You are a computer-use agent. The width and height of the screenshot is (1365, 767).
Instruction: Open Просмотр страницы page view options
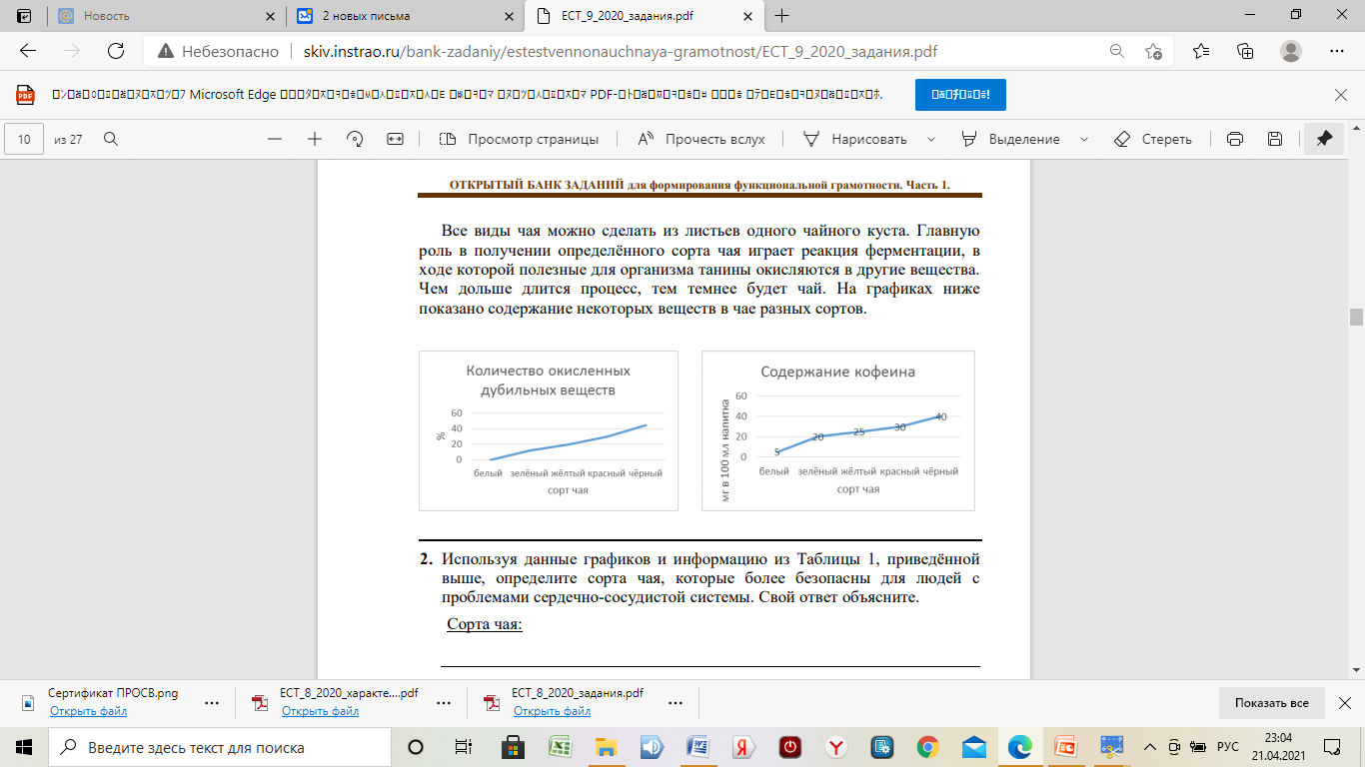(520, 139)
